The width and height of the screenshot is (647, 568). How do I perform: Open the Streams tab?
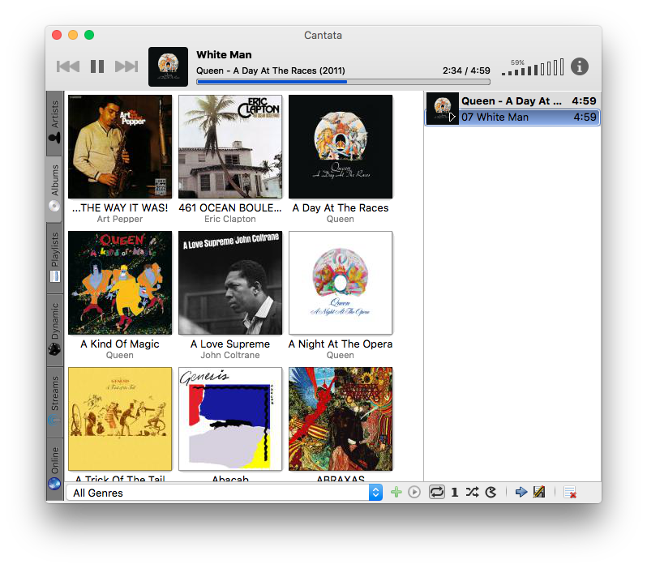[55, 401]
